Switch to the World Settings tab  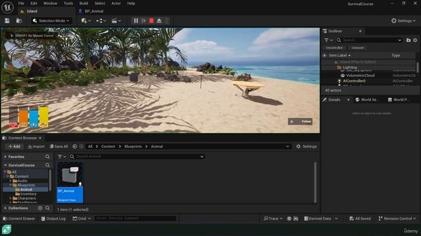(x=367, y=100)
